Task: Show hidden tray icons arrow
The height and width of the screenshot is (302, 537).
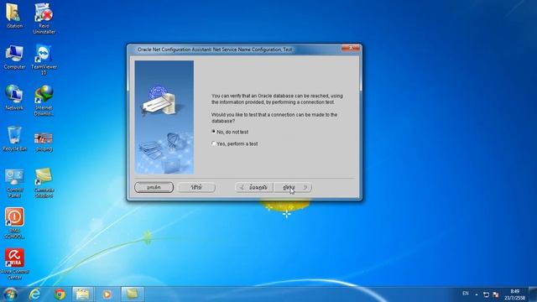Action: pyautogui.click(x=477, y=294)
